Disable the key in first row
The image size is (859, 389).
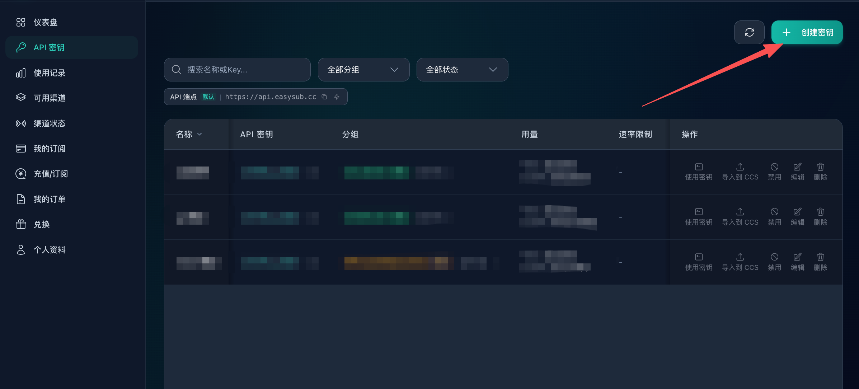coord(774,172)
